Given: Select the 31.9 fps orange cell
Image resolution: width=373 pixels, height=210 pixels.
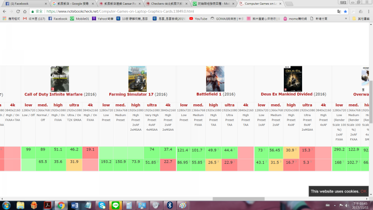Looking at the screenshot, I should coord(74,165).
